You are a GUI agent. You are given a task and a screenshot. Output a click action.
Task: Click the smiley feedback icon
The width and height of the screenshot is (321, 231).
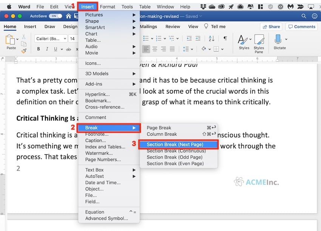pyautogui.click(x=315, y=16)
